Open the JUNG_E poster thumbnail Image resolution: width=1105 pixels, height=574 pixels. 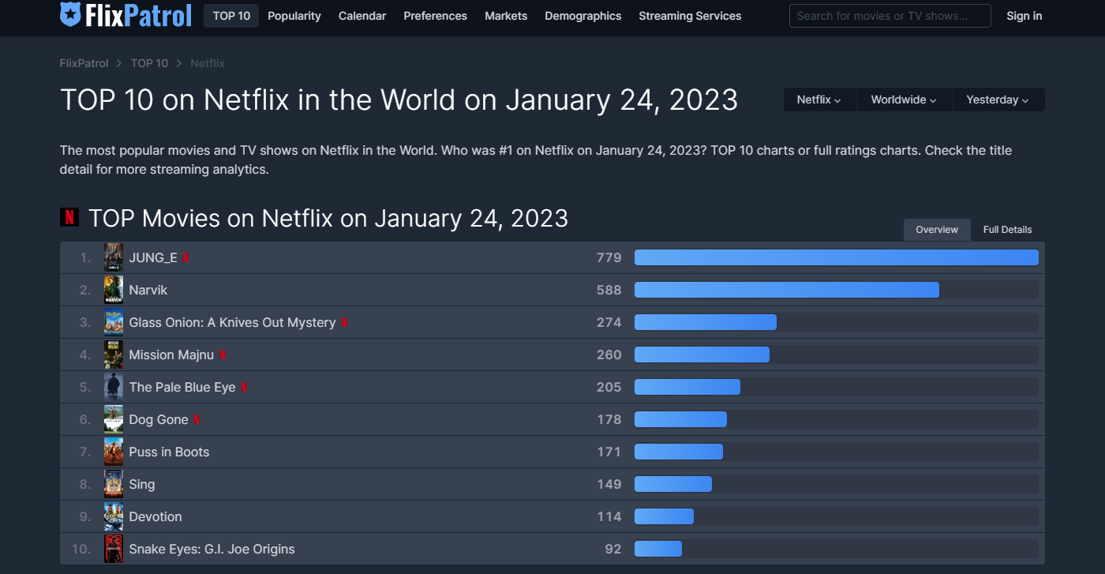(x=114, y=257)
